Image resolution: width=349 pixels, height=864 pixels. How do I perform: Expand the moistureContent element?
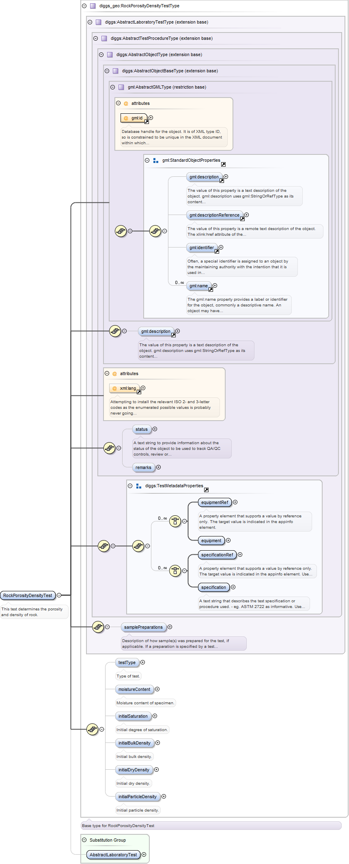tap(157, 689)
